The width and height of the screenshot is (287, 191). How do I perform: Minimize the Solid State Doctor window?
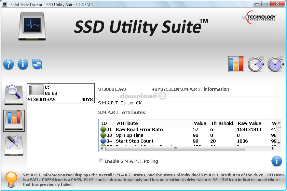257,4
